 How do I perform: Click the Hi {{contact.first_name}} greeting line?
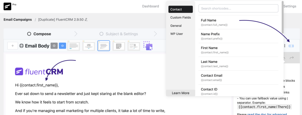pyautogui.click(x=37, y=85)
